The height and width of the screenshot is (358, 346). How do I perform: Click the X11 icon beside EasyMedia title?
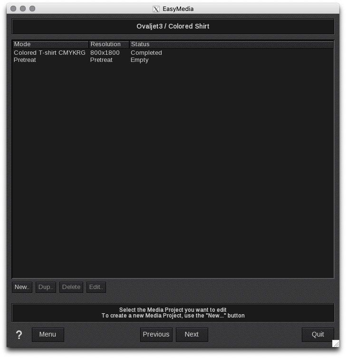[156, 9]
